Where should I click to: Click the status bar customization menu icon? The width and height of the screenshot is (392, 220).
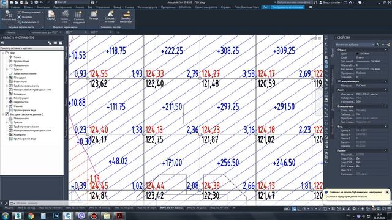click(x=389, y=209)
